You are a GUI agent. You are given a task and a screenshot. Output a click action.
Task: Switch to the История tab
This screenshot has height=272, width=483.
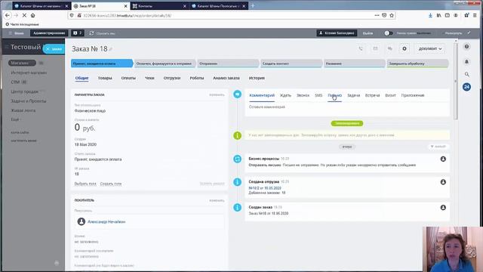[257, 78]
